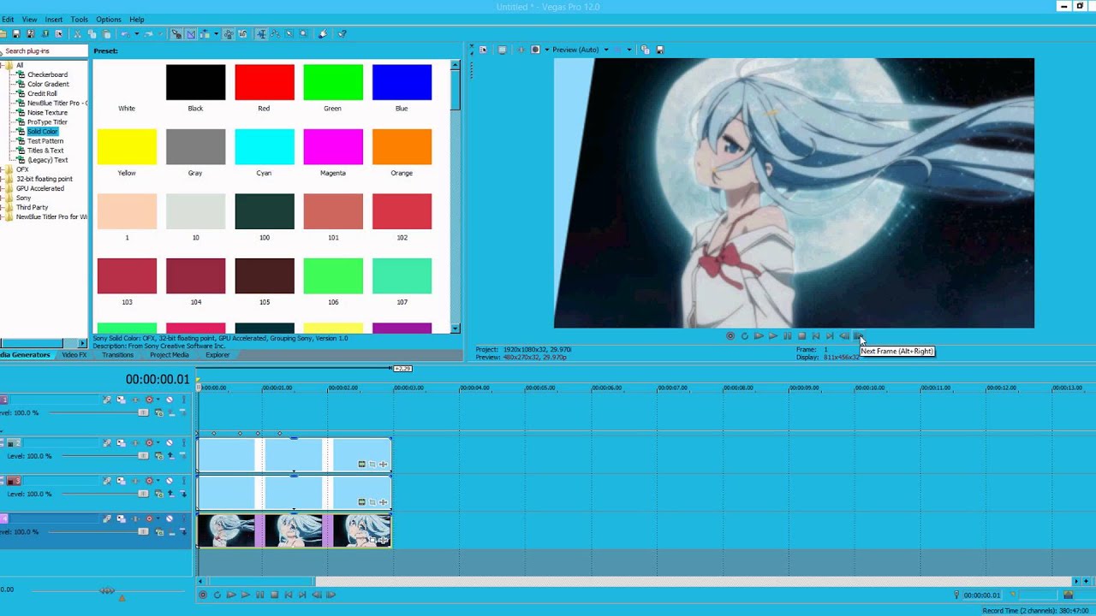Click the preview Loop Playback button
Image resolution: width=1096 pixels, height=616 pixels.
pyautogui.click(x=745, y=336)
